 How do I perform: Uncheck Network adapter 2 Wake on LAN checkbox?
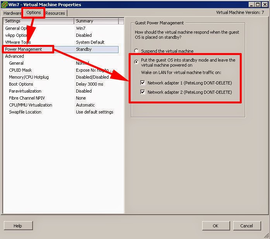point(143,92)
